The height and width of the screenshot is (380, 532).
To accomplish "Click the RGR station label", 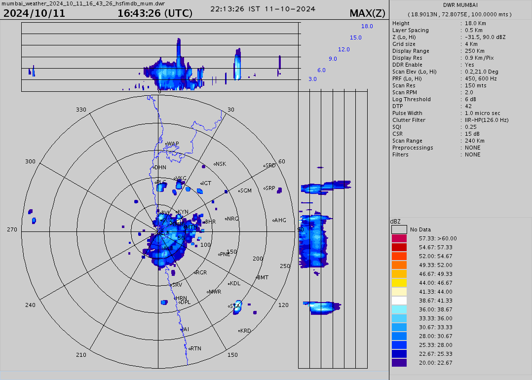I will tap(201, 272).
